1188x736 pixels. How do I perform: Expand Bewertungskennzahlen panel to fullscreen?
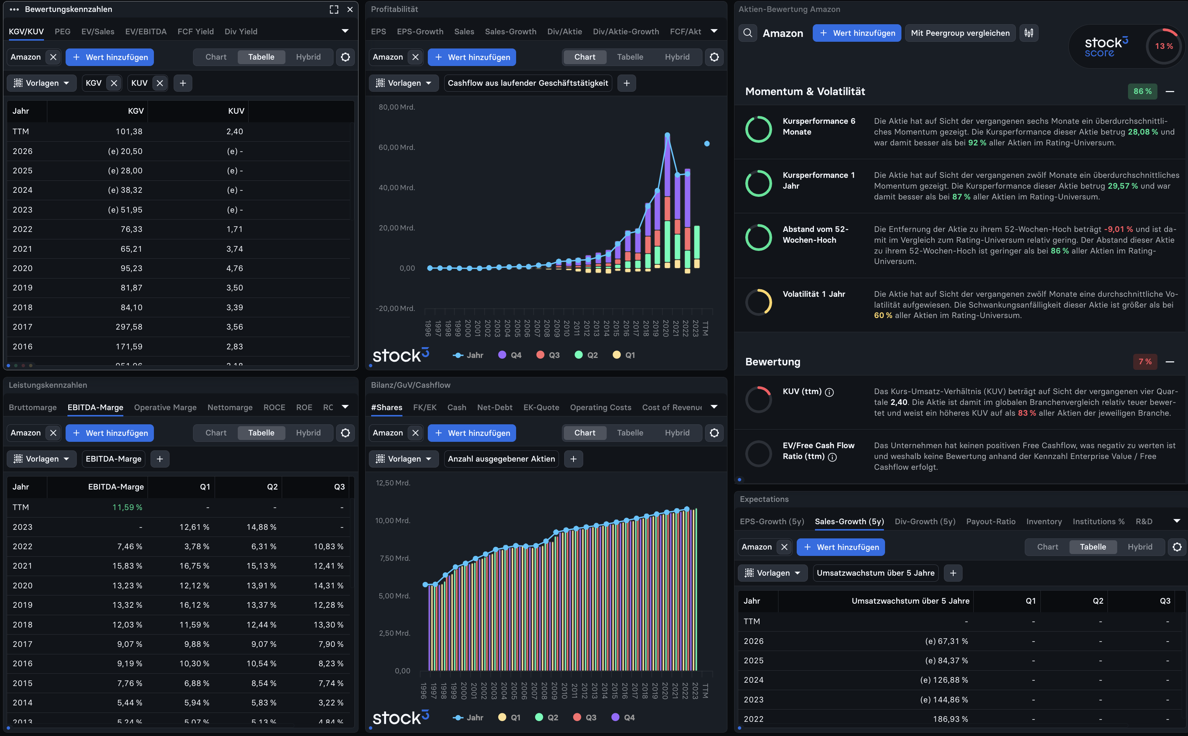point(334,9)
